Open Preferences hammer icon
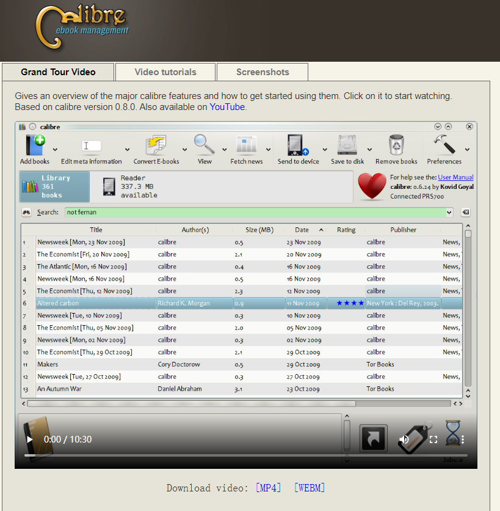 click(444, 144)
